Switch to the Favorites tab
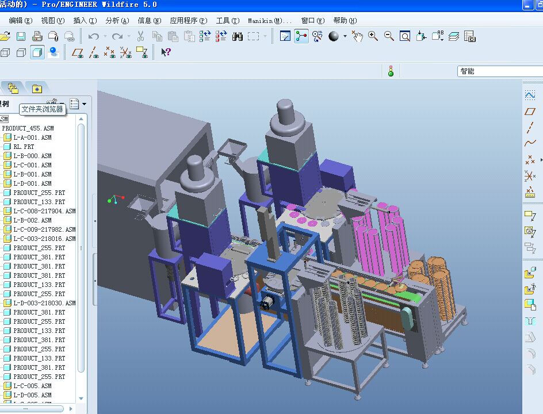Image resolution: width=543 pixels, height=414 pixels. tap(37, 89)
